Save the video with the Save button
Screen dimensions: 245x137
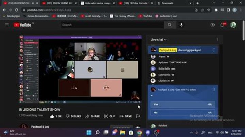126,116
